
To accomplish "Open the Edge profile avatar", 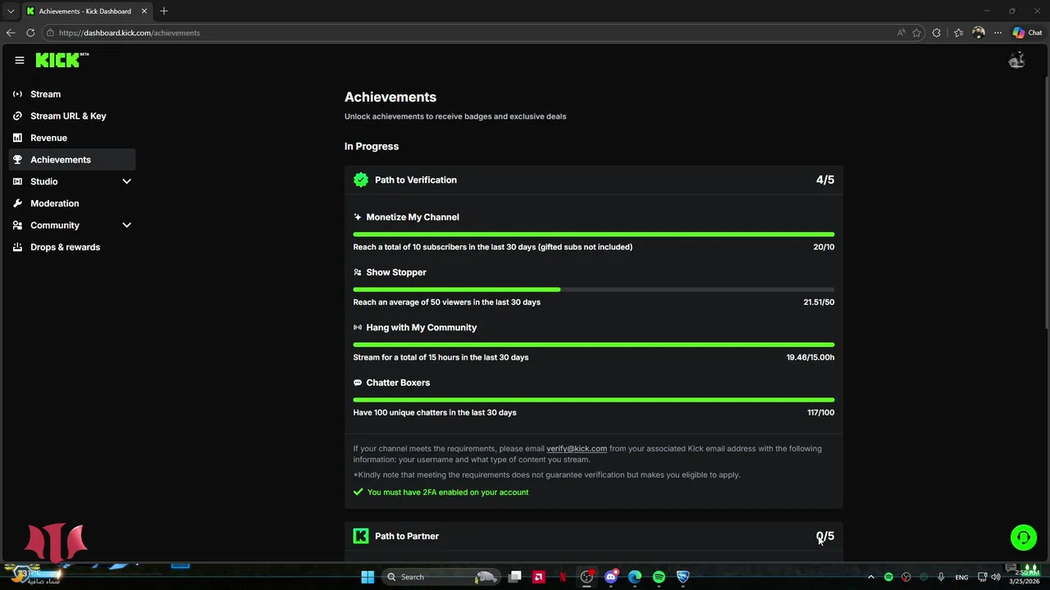I will click(x=978, y=33).
